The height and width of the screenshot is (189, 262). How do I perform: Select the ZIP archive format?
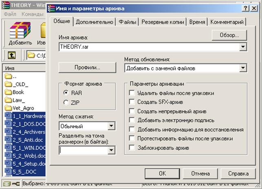[66, 102]
